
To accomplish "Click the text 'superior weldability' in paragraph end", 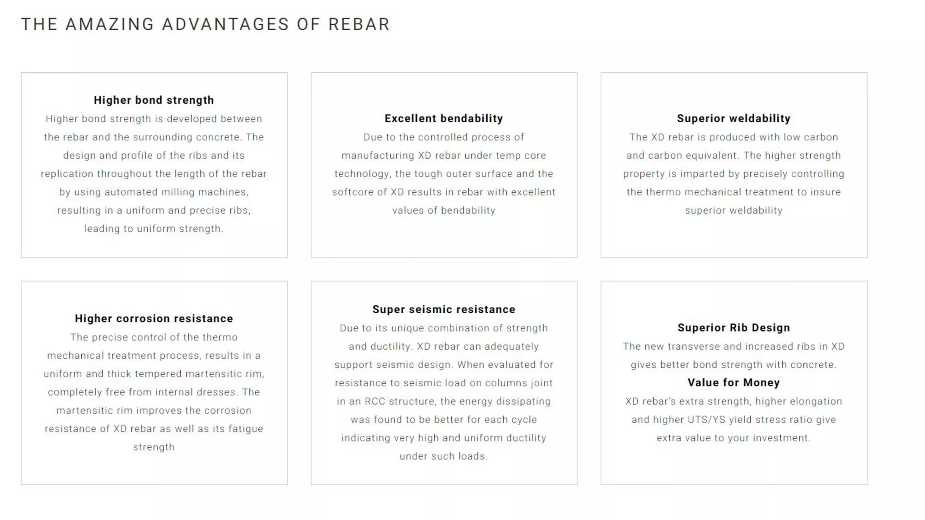I will click(x=734, y=210).
